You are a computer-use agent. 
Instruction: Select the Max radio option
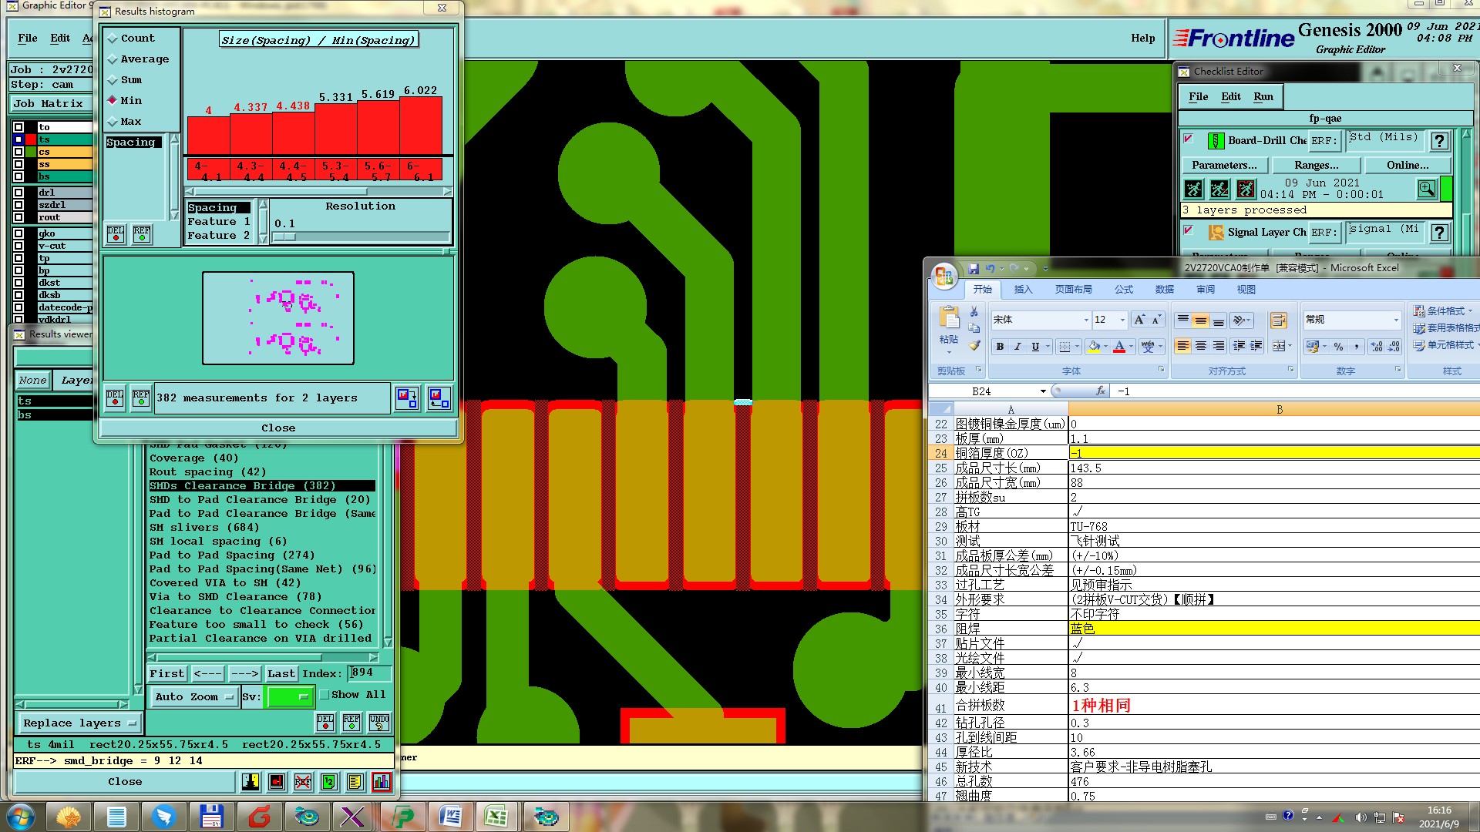[x=113, y=122]
